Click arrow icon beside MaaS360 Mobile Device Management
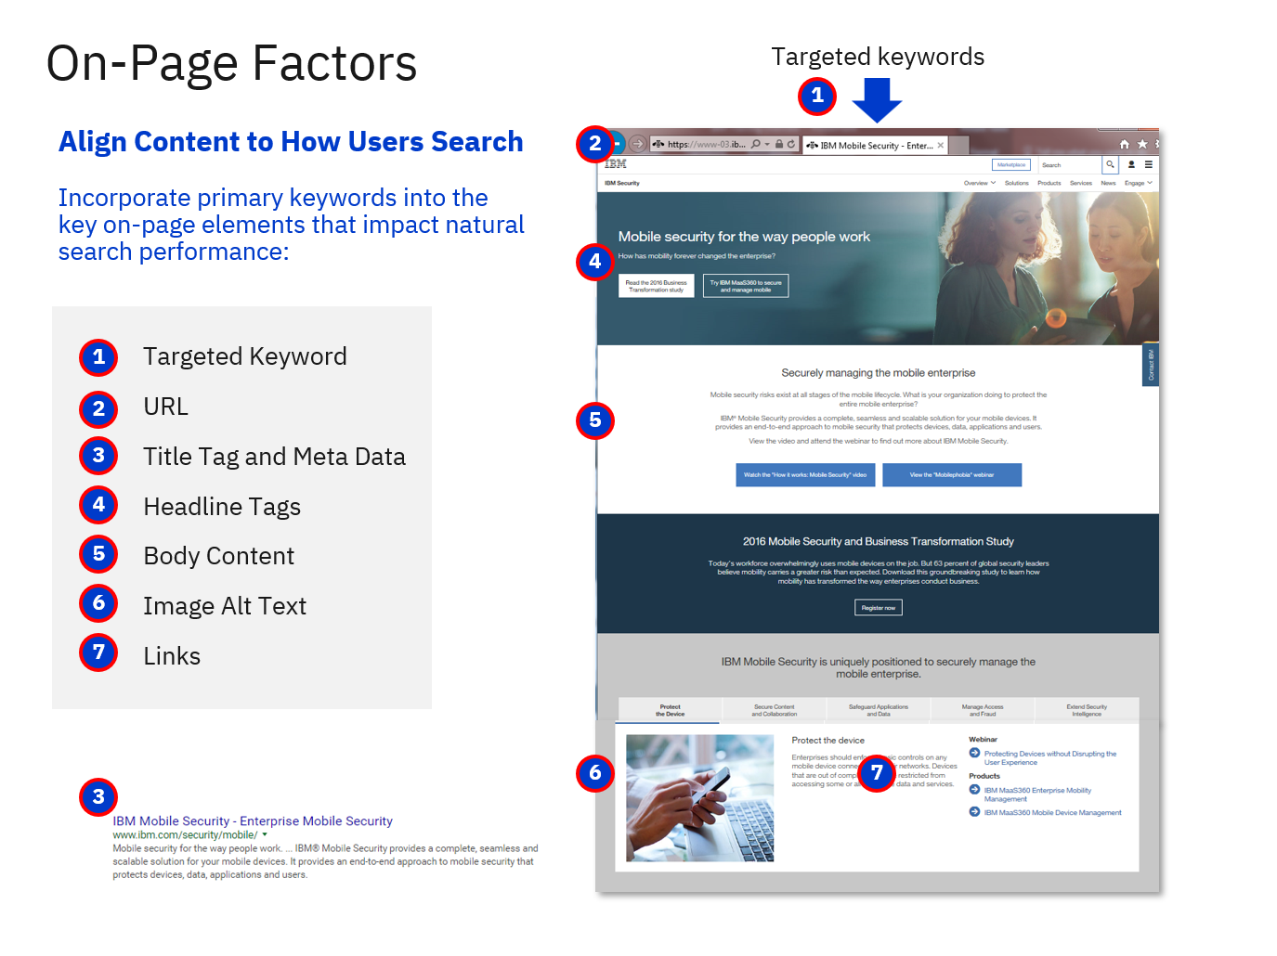The height and width of the screenshot is (956, 1277). pyautogui.click(x=974, y=811)
